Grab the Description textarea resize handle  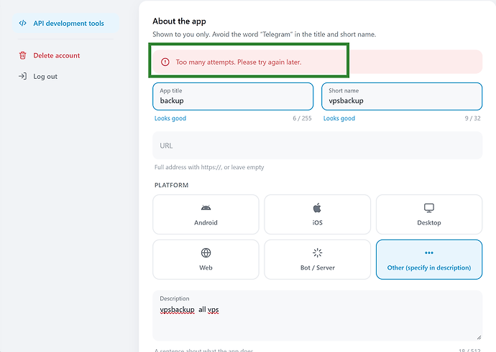[479, 338]
